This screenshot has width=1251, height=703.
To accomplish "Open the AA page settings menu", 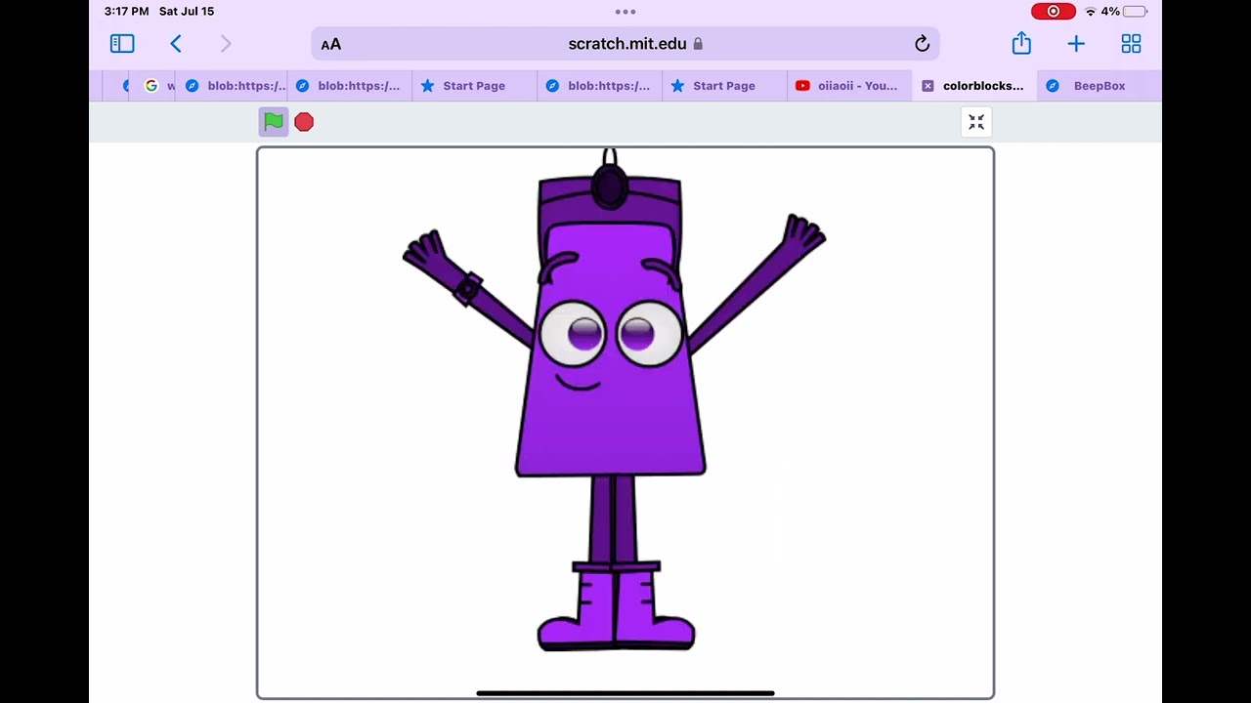I will pyautogui.click(x=331, y=44).
